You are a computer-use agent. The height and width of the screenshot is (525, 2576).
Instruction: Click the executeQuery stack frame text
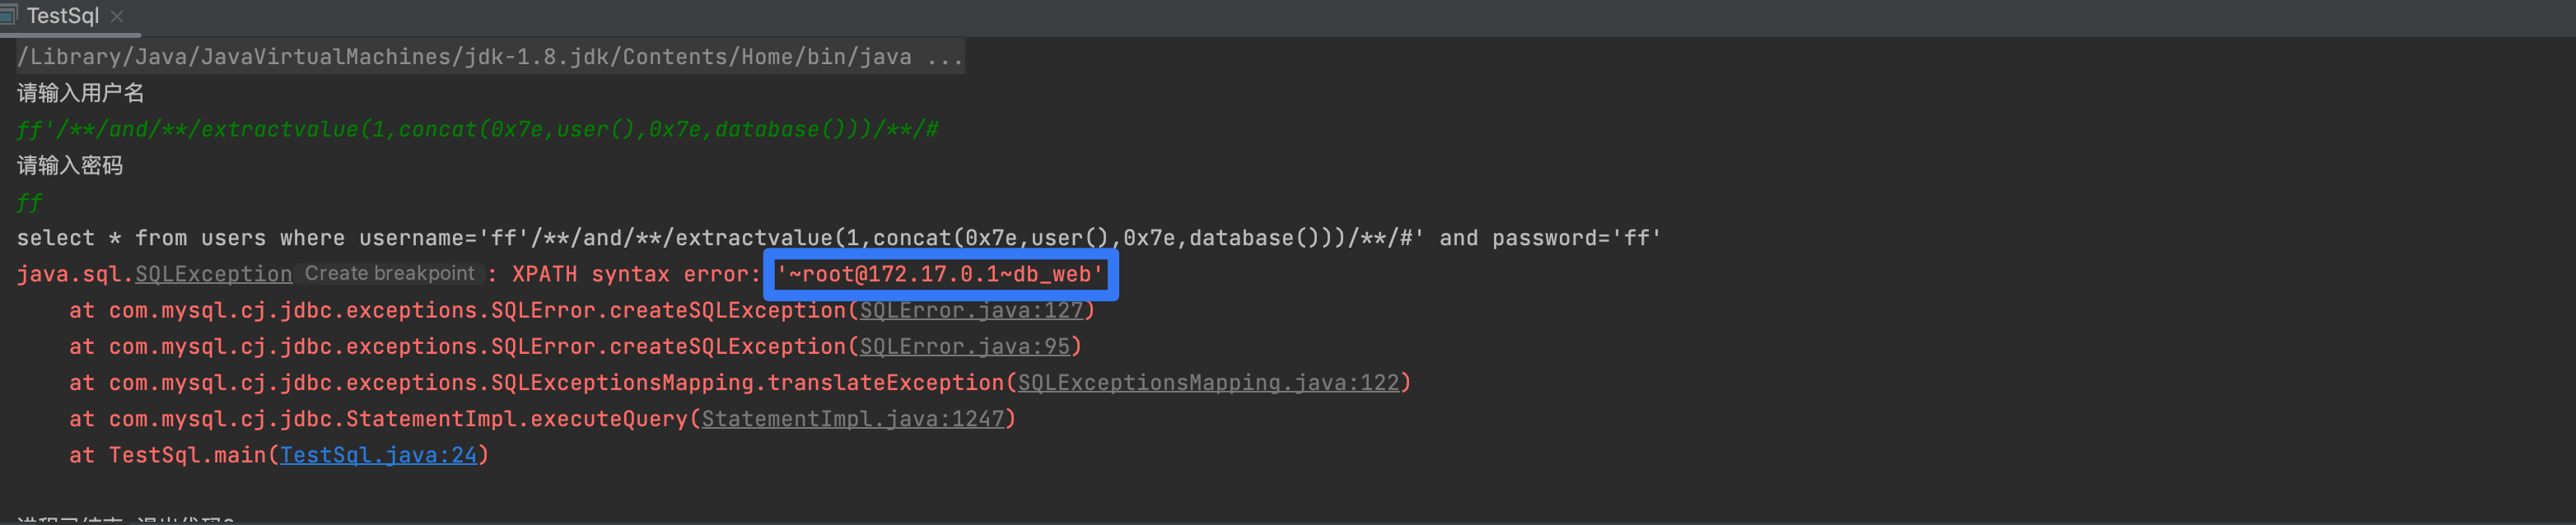tap(608, 418)
